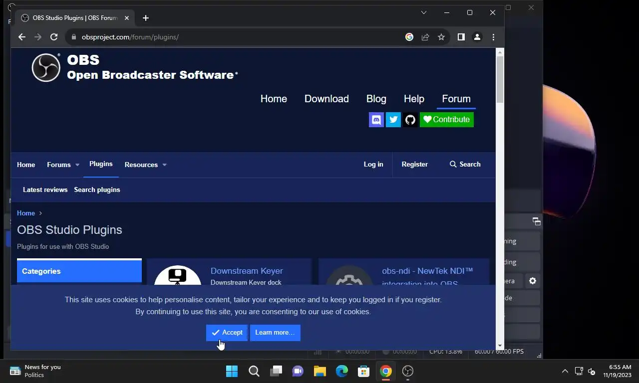Open the Forum page in top nav
The height and width of the screenshot is (383, 639).
pyautogui.click(x=456, y=99)
